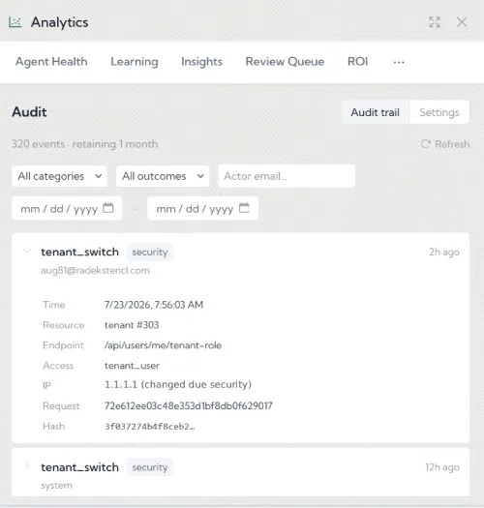The image size is (484, 508).
Task: Click the Audit section heading
Action: point(29,112)
